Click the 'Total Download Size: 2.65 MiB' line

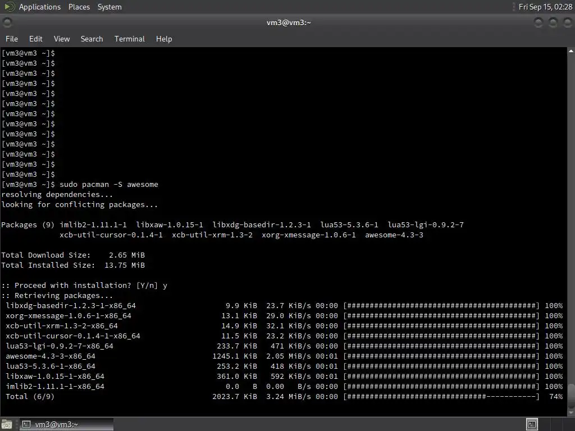point(73,255)
